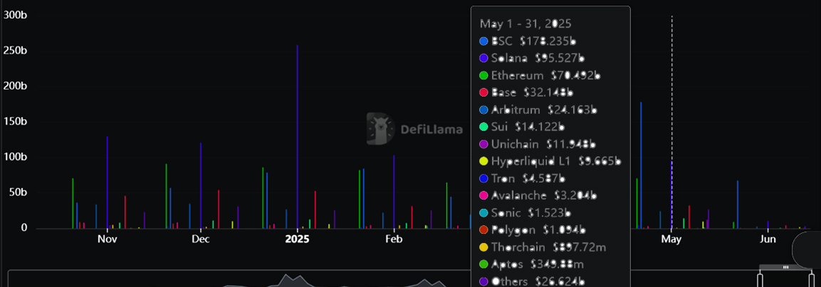Viewport: 821px width, 287px height.
Task: Click the Ethereum green legend dot in tooltip
Action: pyautogui.click(x=483, y=75)
